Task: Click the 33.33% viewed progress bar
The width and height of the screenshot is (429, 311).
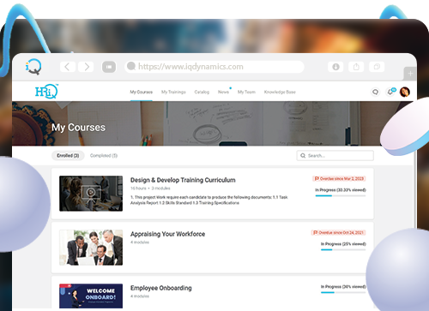Action: click(x=341, y=195)
